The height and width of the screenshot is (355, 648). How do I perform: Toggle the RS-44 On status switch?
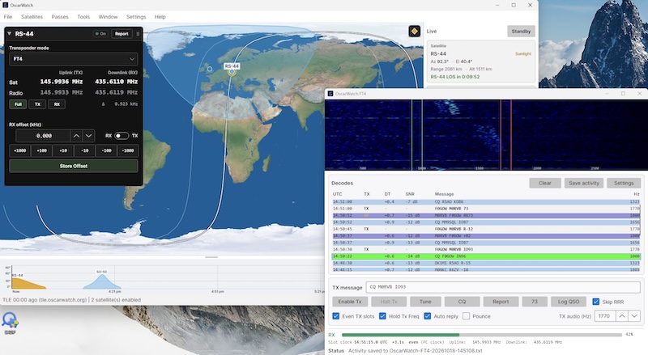(x=100, y=34)
